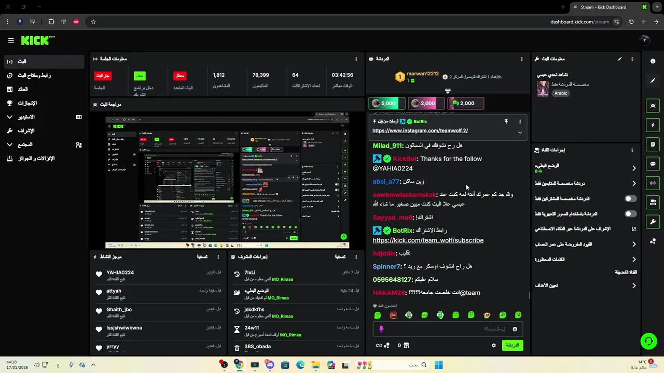Viewport: 664px width, 373px height.
Task: Click the purple microphone icon in the chat input
Action: point(381,329)
